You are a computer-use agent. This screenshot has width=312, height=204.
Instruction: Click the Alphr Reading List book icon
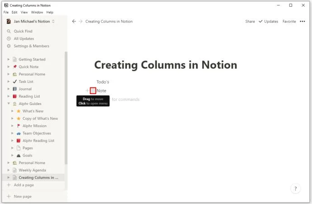coord(19,141)
